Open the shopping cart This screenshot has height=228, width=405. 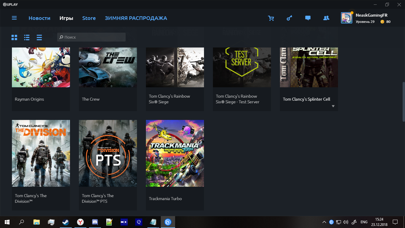[271, 18]
